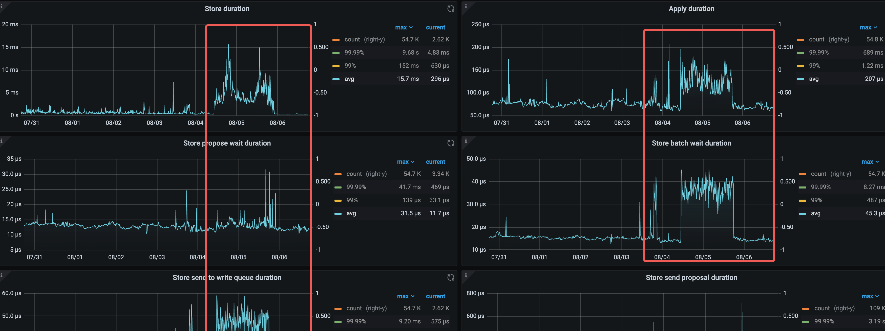Click yellow 99% swatch in Store batch wait legend
Viewport: 885px width, 331px height.
click(803, 200)
